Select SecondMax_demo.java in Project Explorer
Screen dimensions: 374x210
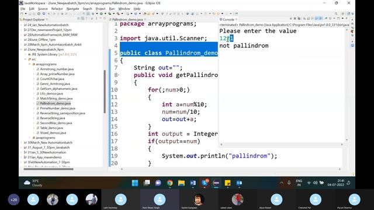[56, 123]
